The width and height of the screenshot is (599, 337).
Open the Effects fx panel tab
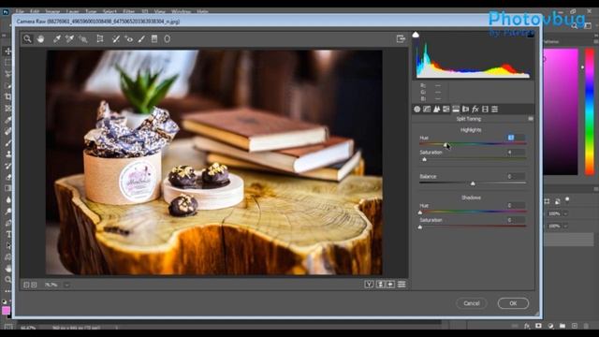(475, 110)
